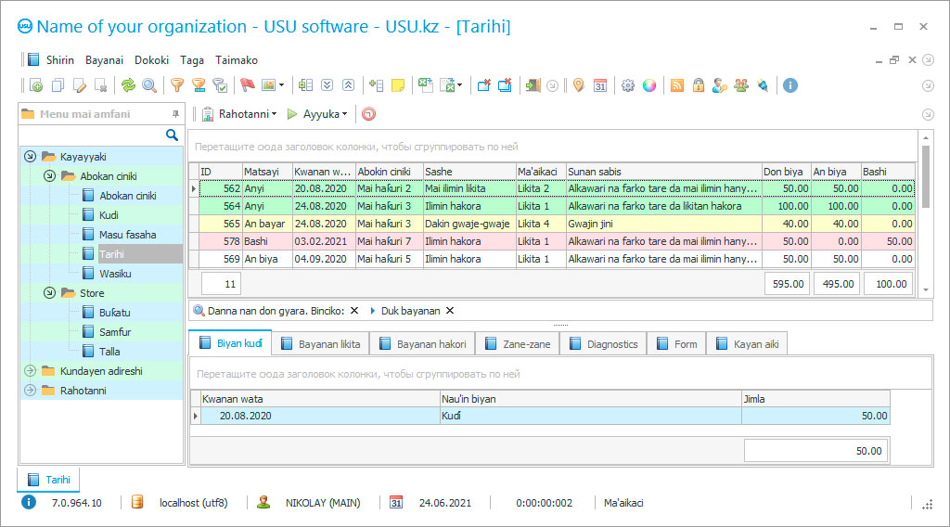The width and height of the screenshot is (950, 527).
Task: Expand the Kundayen adireshi tree node
Action: 30,371
